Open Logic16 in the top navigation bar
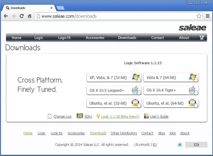This screenshot has height=156, width=213. tap(64, 38)
